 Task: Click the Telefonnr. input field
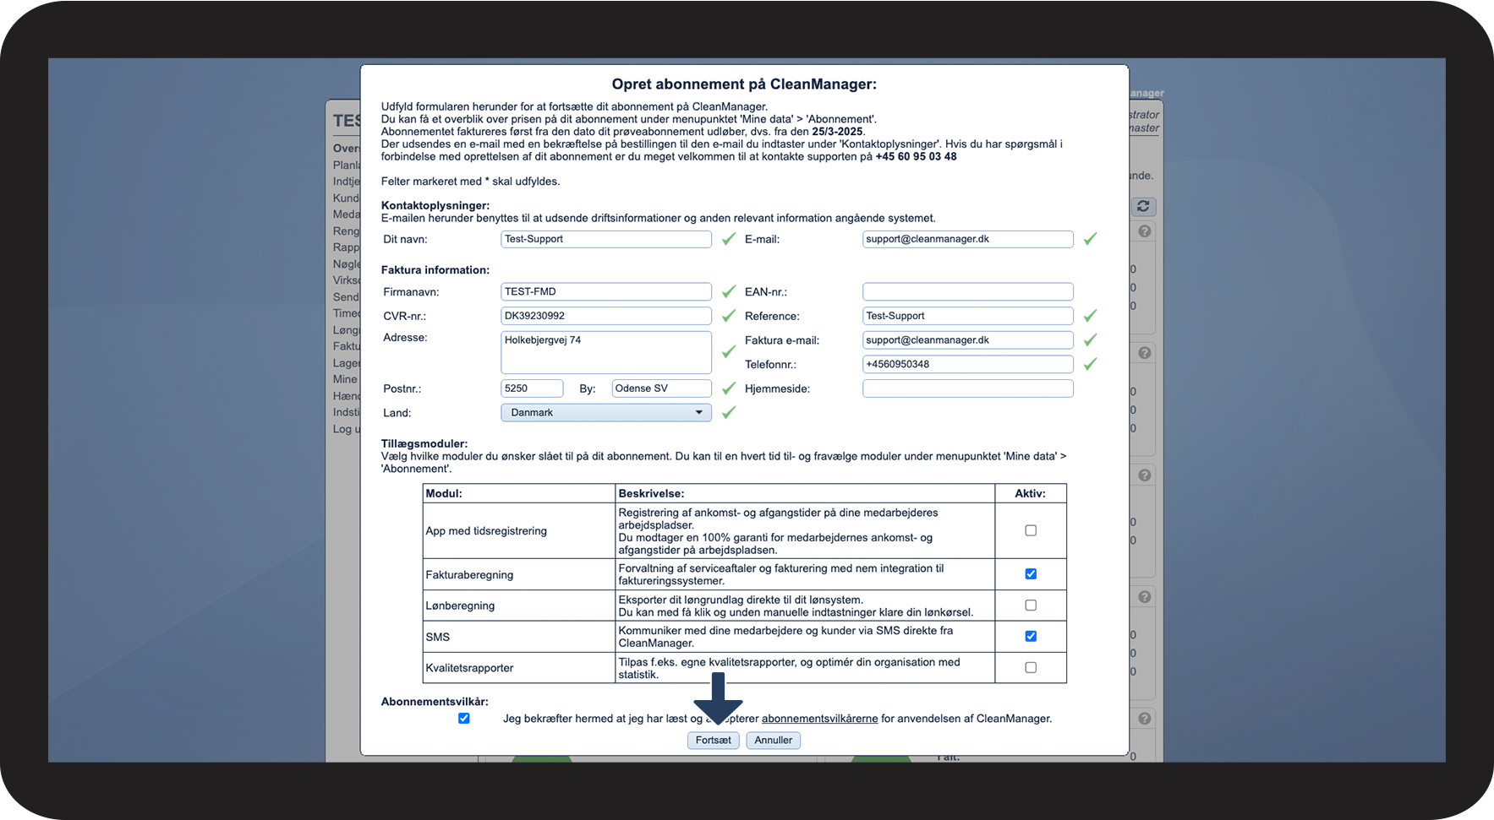click(x=968, y=364)
